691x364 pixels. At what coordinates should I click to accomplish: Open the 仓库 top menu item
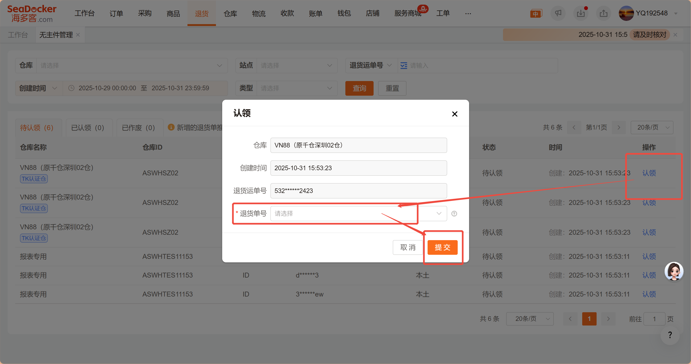pyautogui.click(x=230, y=13)
